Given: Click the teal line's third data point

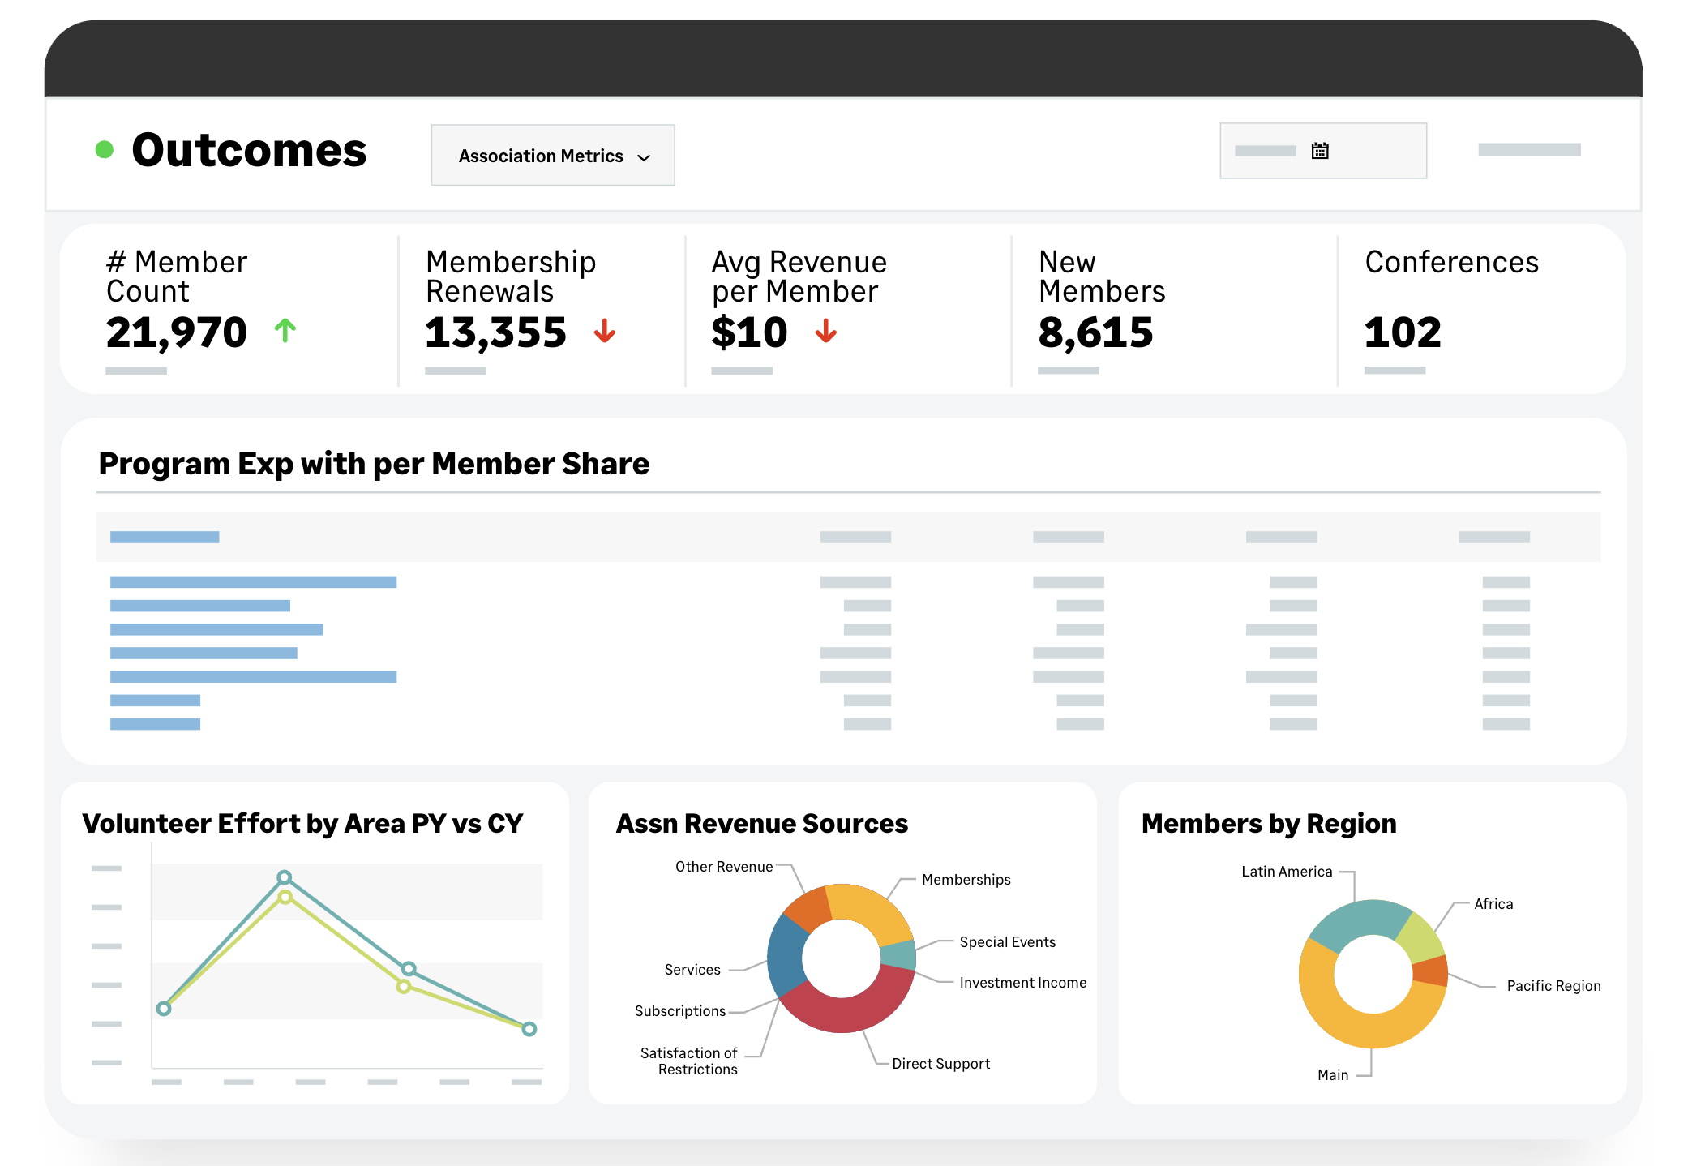Looking at the screenshot, I should (409, 969).
